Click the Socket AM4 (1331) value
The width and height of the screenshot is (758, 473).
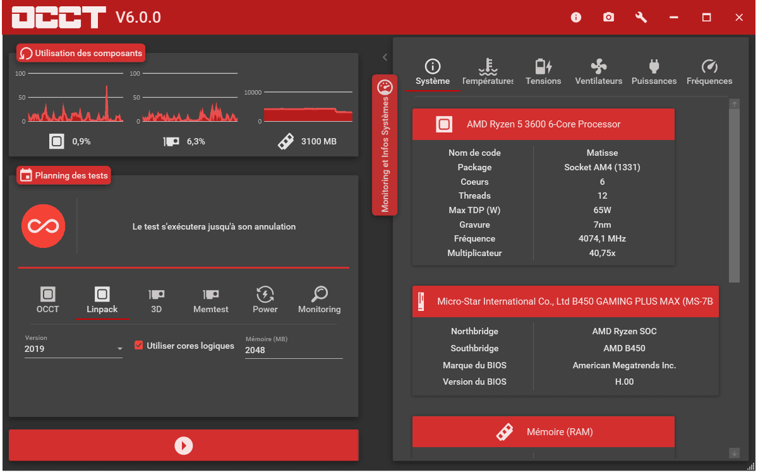pos(602,167)
